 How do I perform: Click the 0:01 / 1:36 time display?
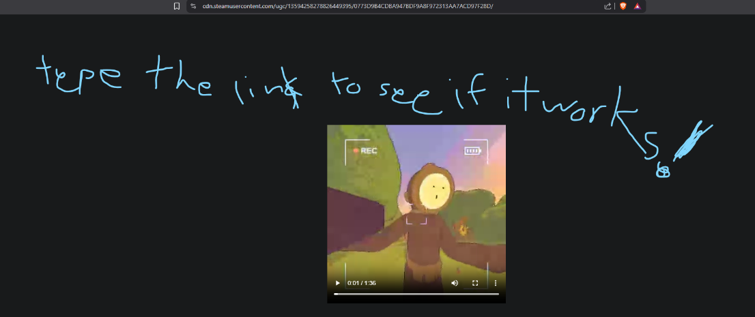(362, 283)
